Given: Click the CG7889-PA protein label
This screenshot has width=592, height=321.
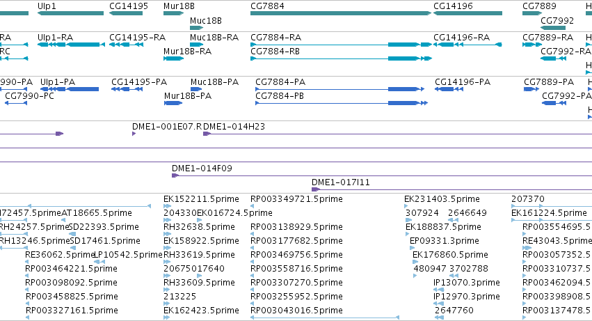Looking at the screenshot, I should [549, 82].
